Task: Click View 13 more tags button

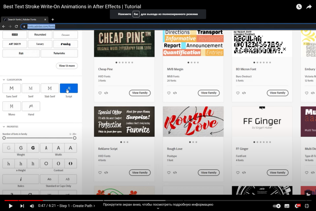Action: click(67, 66)
